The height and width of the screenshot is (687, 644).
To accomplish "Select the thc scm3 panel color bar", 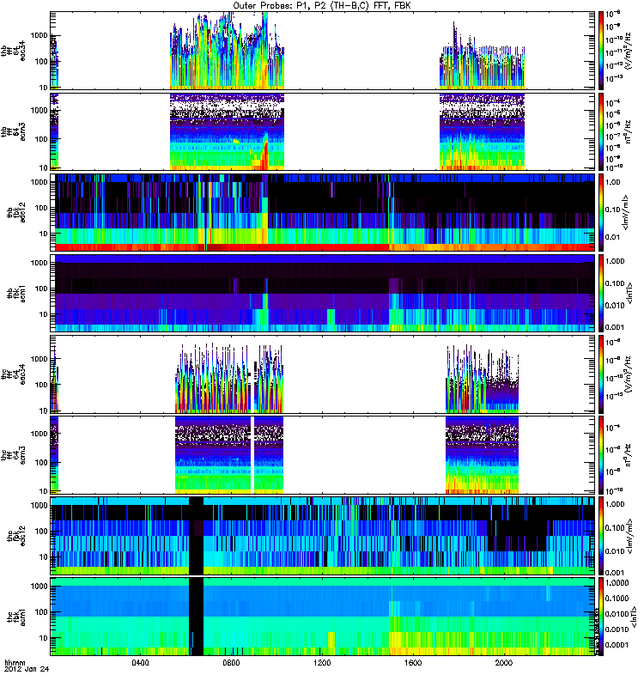I will (x=601, y=453).
